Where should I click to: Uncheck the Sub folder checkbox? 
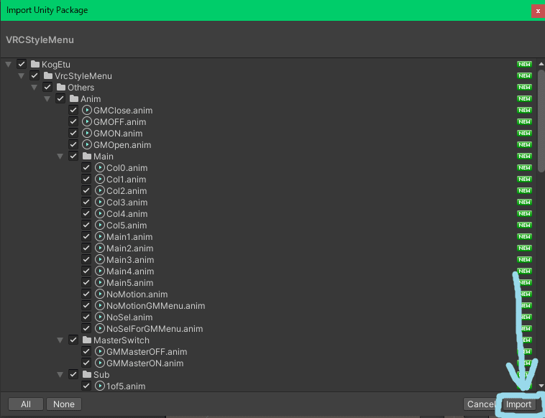[73, 374]
